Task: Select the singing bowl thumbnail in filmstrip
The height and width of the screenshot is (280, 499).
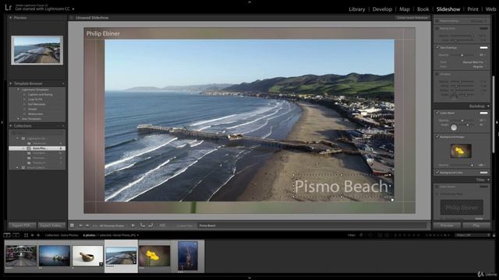Action: 87,256
